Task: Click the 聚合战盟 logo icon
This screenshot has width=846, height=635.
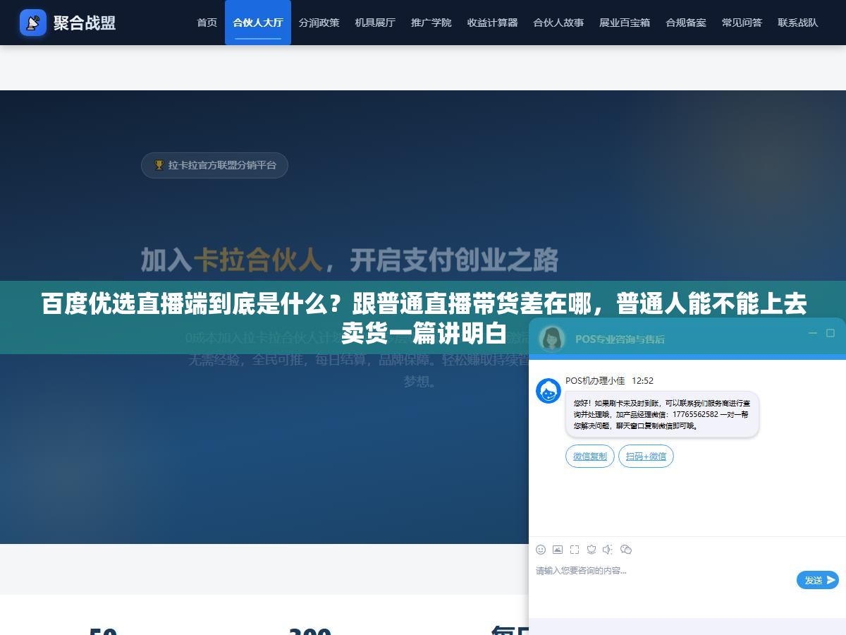Action: point(33,23)
